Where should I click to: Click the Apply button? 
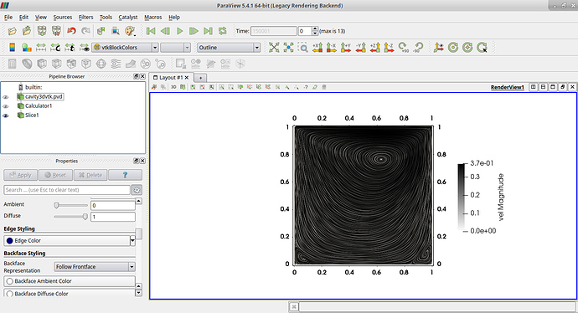(21, 175)
